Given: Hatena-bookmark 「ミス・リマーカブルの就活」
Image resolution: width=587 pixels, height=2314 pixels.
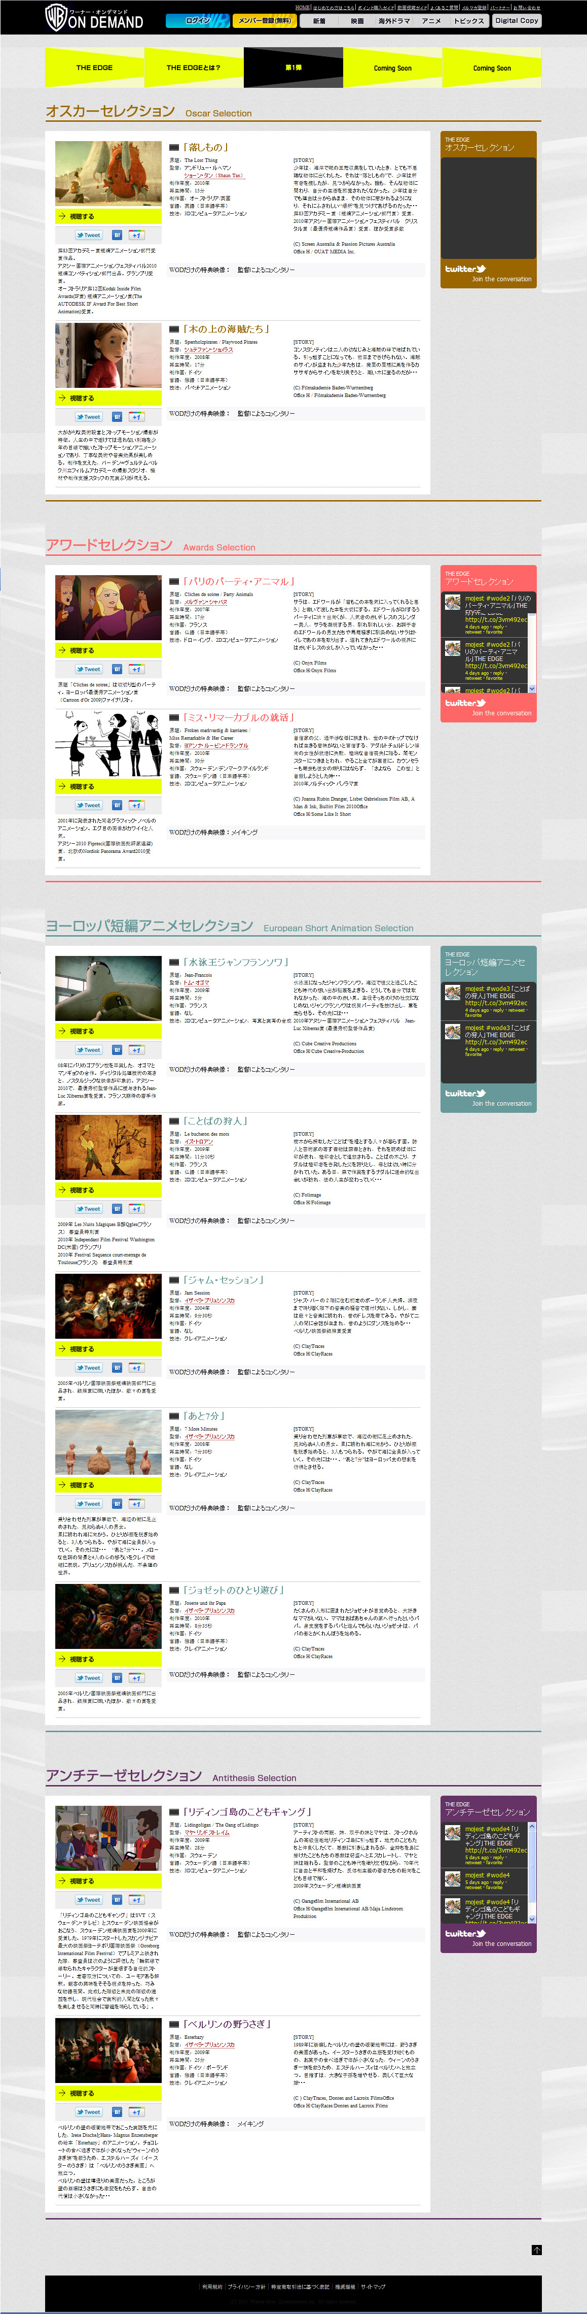Looking at the screenshot, I should tap(117, 805).
